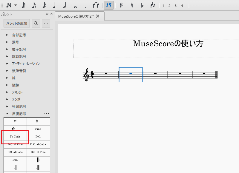Select voice 2

point(169,6)
